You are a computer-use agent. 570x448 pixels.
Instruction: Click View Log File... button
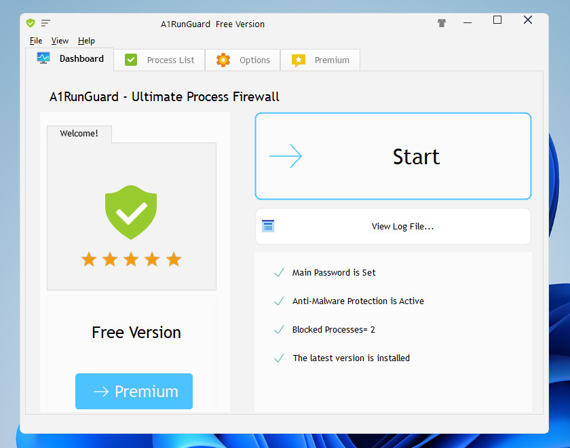coord(393,226)
